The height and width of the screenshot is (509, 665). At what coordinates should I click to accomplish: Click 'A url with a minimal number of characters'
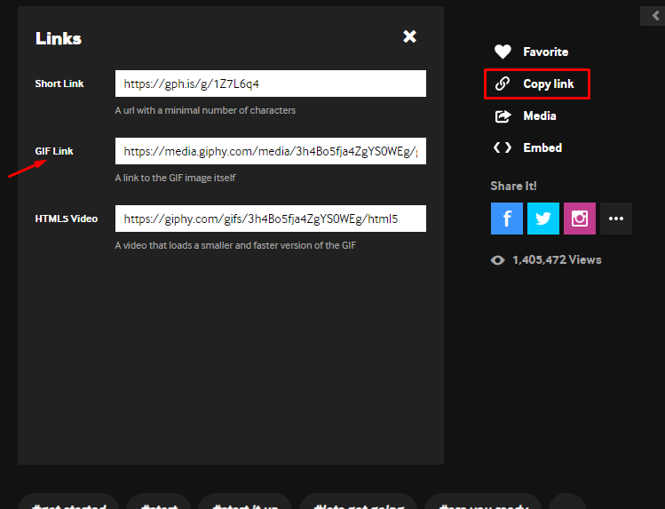point(205,110)
